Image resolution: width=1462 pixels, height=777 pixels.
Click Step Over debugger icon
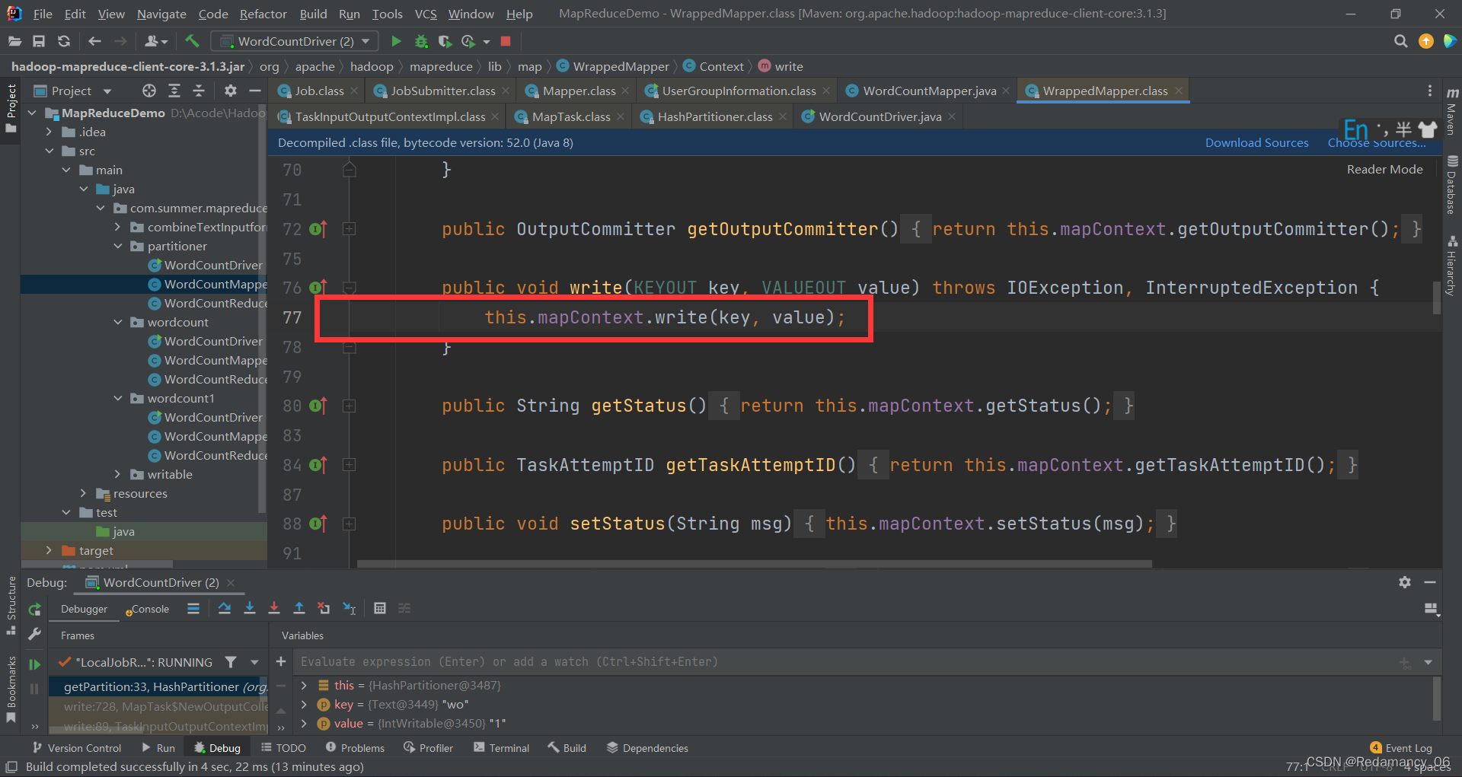(225, 608)
